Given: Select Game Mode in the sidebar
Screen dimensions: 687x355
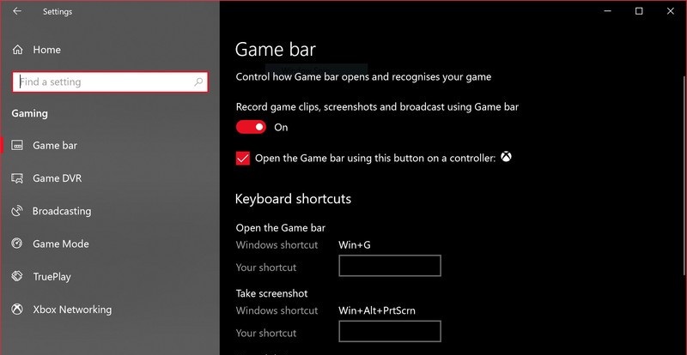Looking at the screenshot, I should click(x=60, y=244).
